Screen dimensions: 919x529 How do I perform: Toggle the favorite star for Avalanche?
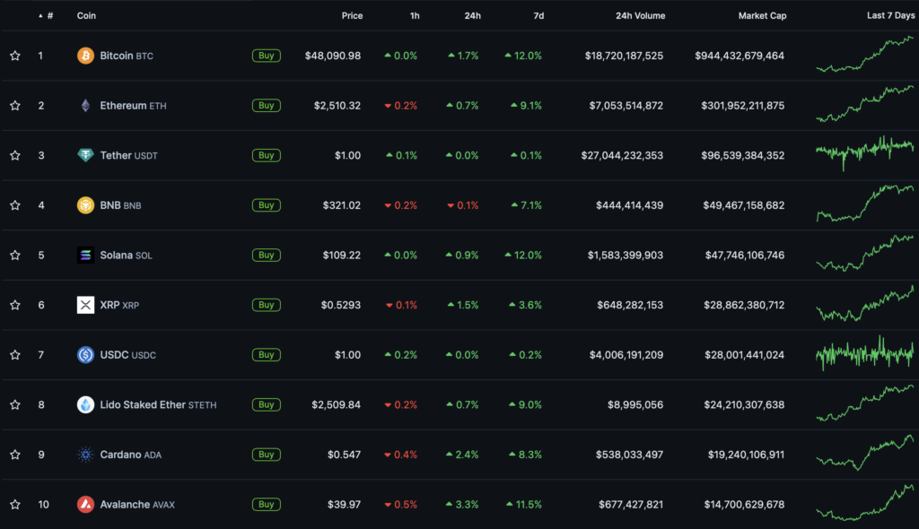(15, 504)
